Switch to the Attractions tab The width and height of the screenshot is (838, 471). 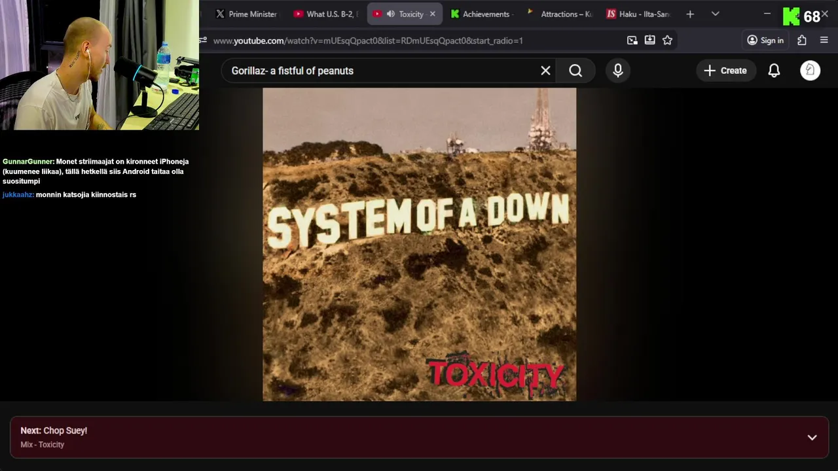pos(560,14)
